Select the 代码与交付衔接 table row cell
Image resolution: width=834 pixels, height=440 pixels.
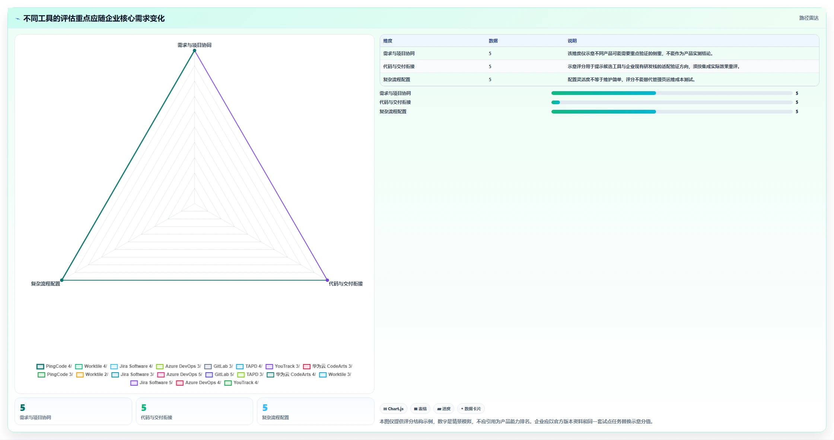pyautogui.click(x=399, y=67)
